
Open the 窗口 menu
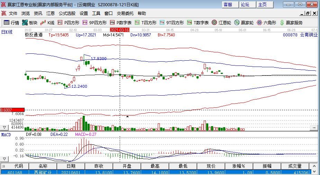tap(109, 14)
